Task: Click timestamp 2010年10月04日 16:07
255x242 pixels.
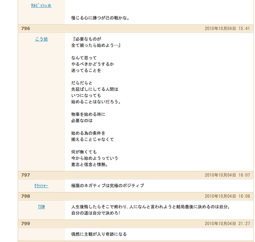Action: point(227,175)
